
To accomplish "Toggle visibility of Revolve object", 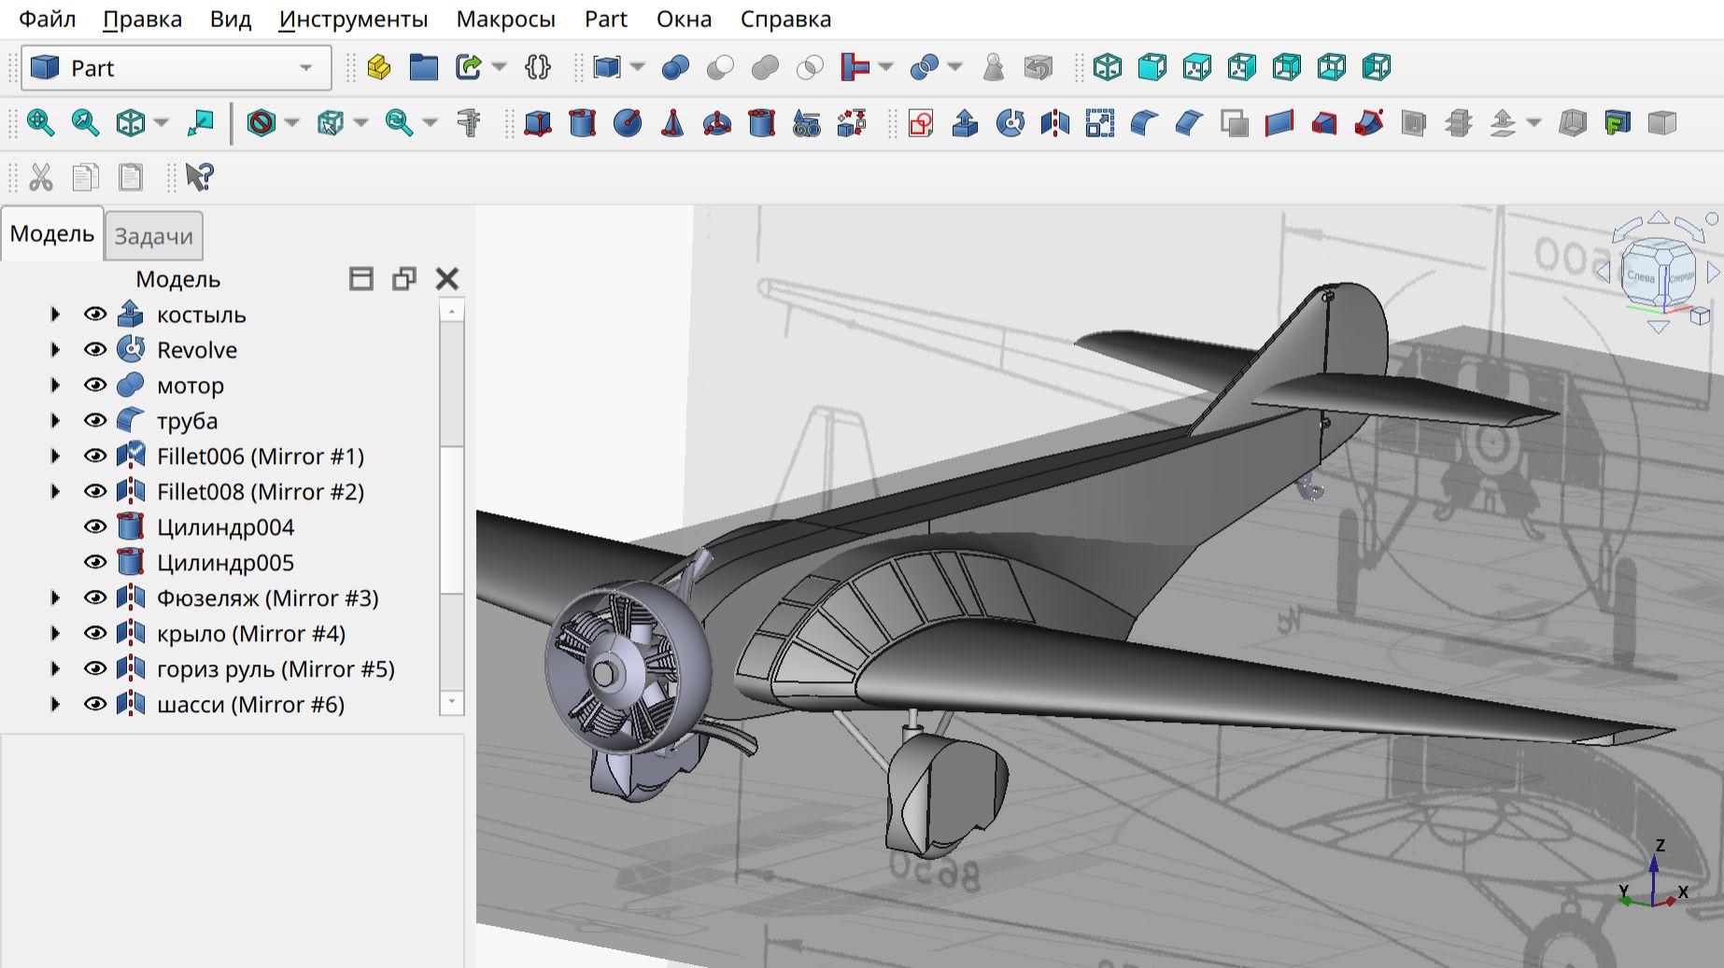I will [95, 350].
